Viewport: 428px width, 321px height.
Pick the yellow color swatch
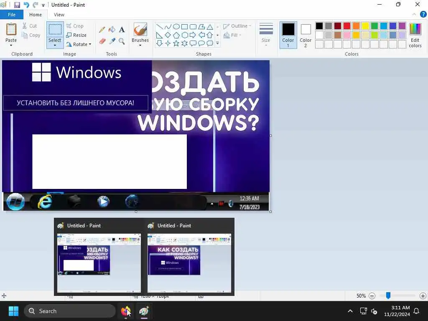point(365,26)
